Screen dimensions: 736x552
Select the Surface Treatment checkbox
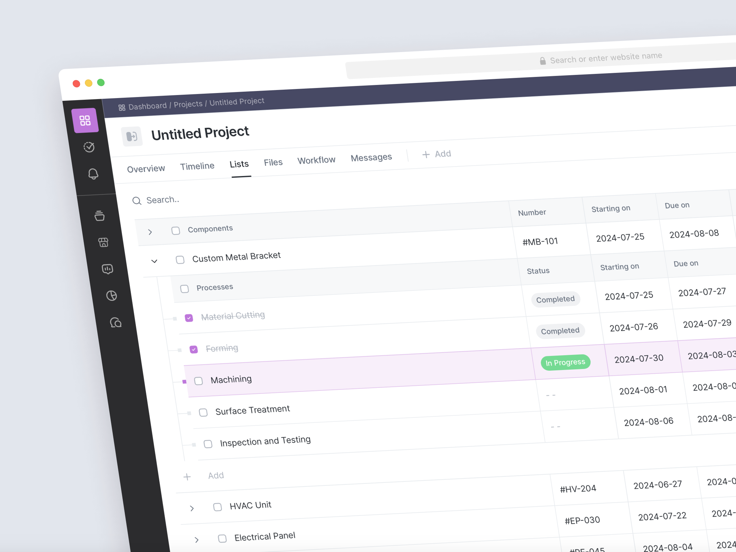[x=203, y=412]
